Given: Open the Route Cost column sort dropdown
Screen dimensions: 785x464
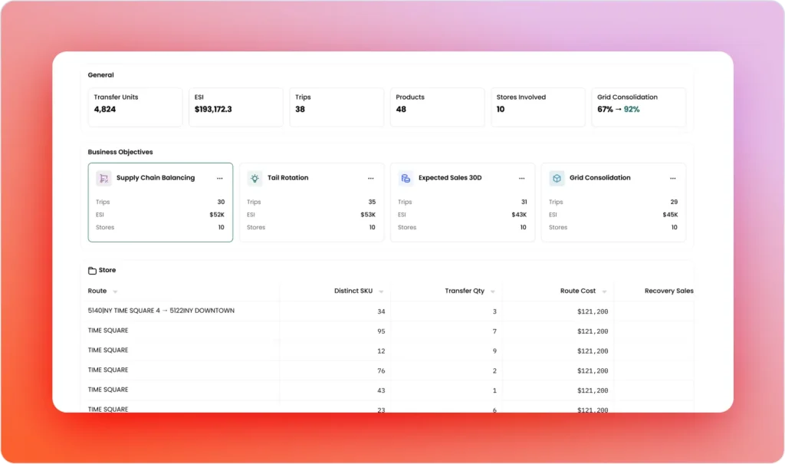Looking at the screenshot, I should [604, 291].
